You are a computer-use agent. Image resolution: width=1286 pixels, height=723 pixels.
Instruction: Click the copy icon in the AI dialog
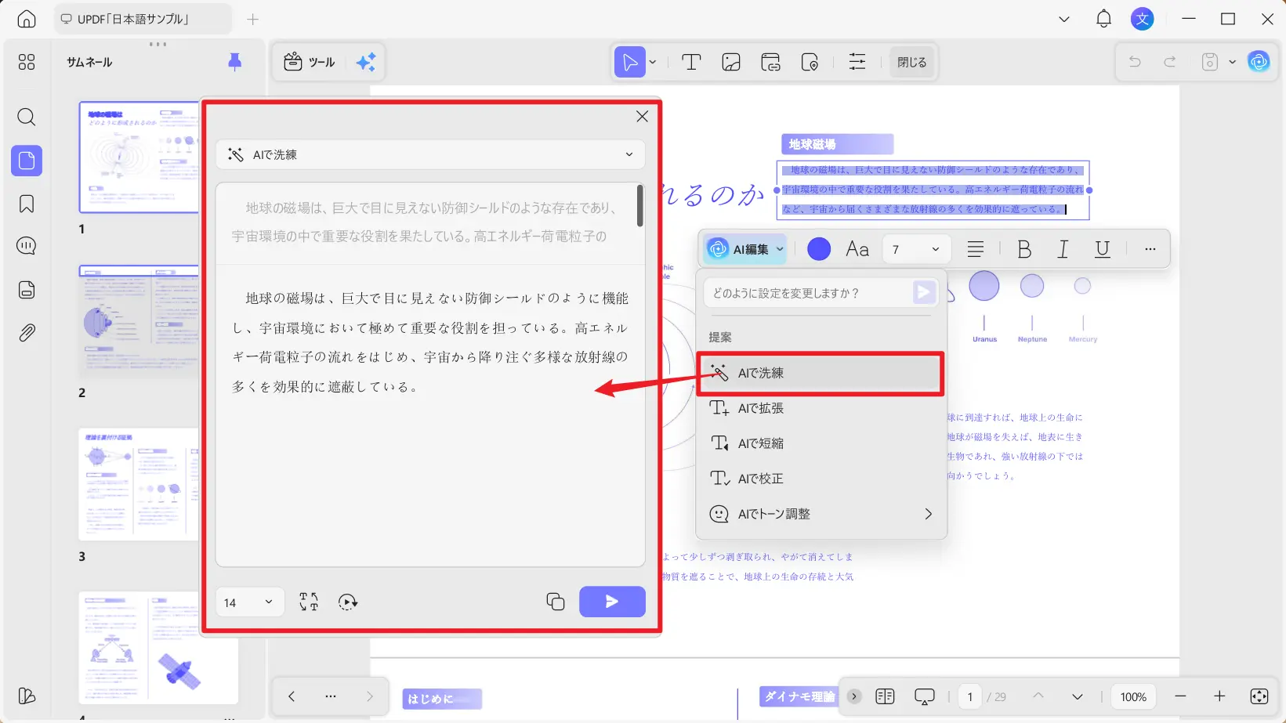click(x=556, y=602)
